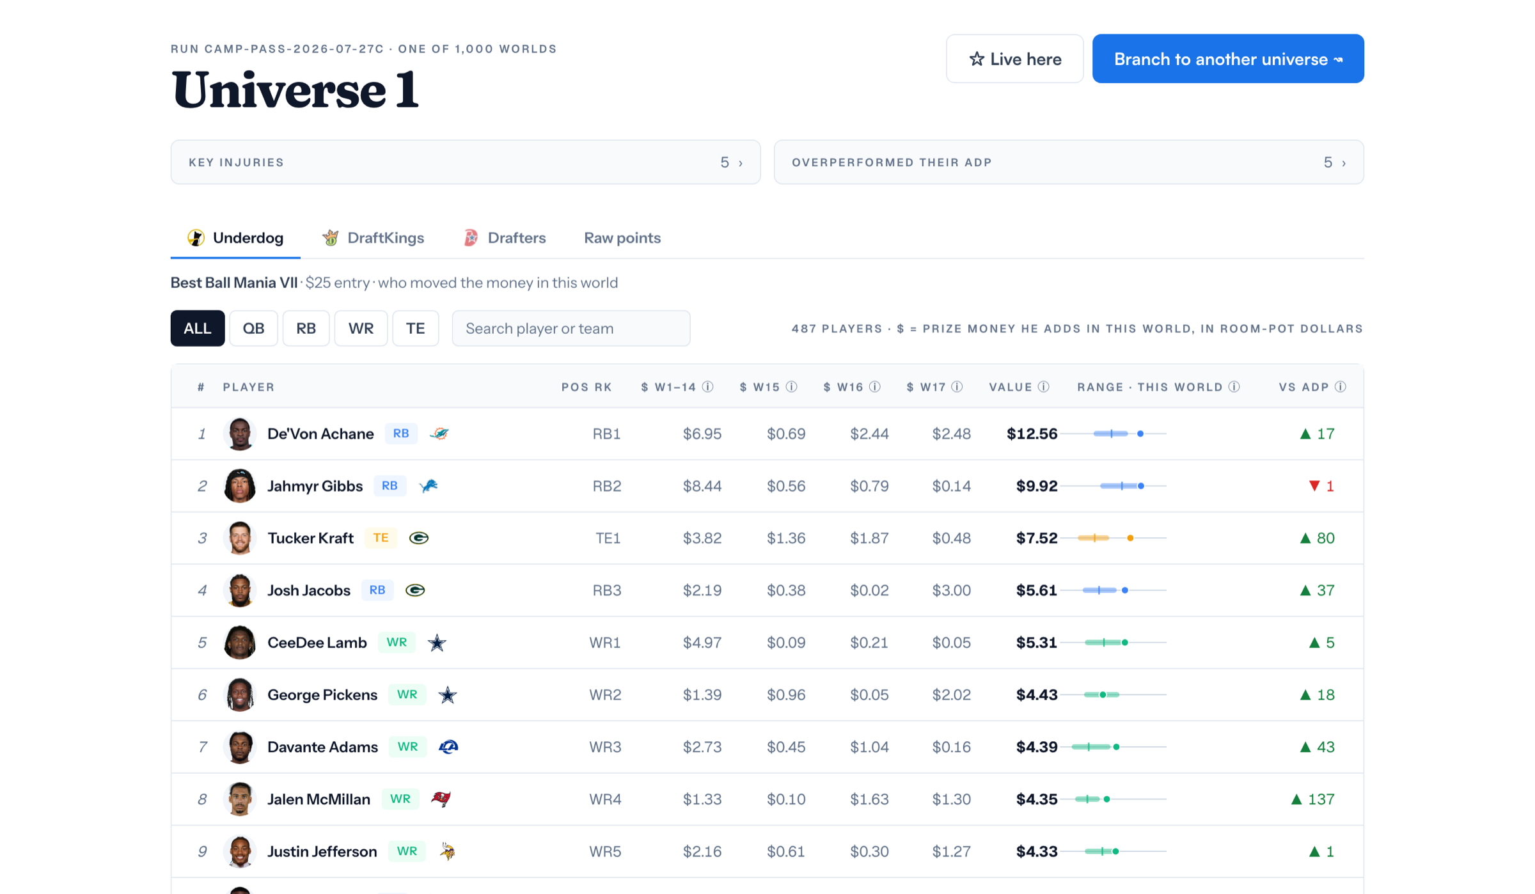This screenshot has height=894, width=1535.
Task: Click the Cowboys star next to George Pickens
Action: pyautogui.click(x=448, y=695)
